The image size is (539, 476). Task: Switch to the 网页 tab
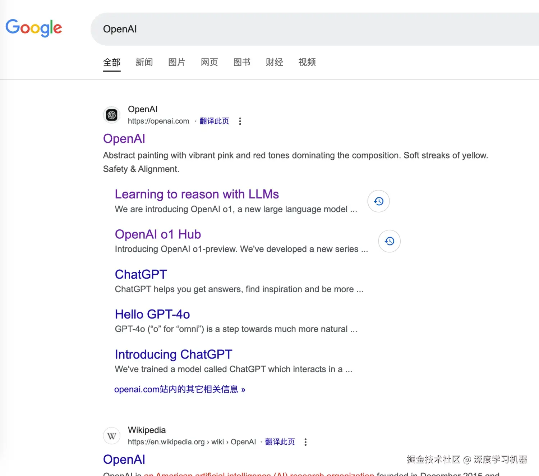[x=209, y=62]
